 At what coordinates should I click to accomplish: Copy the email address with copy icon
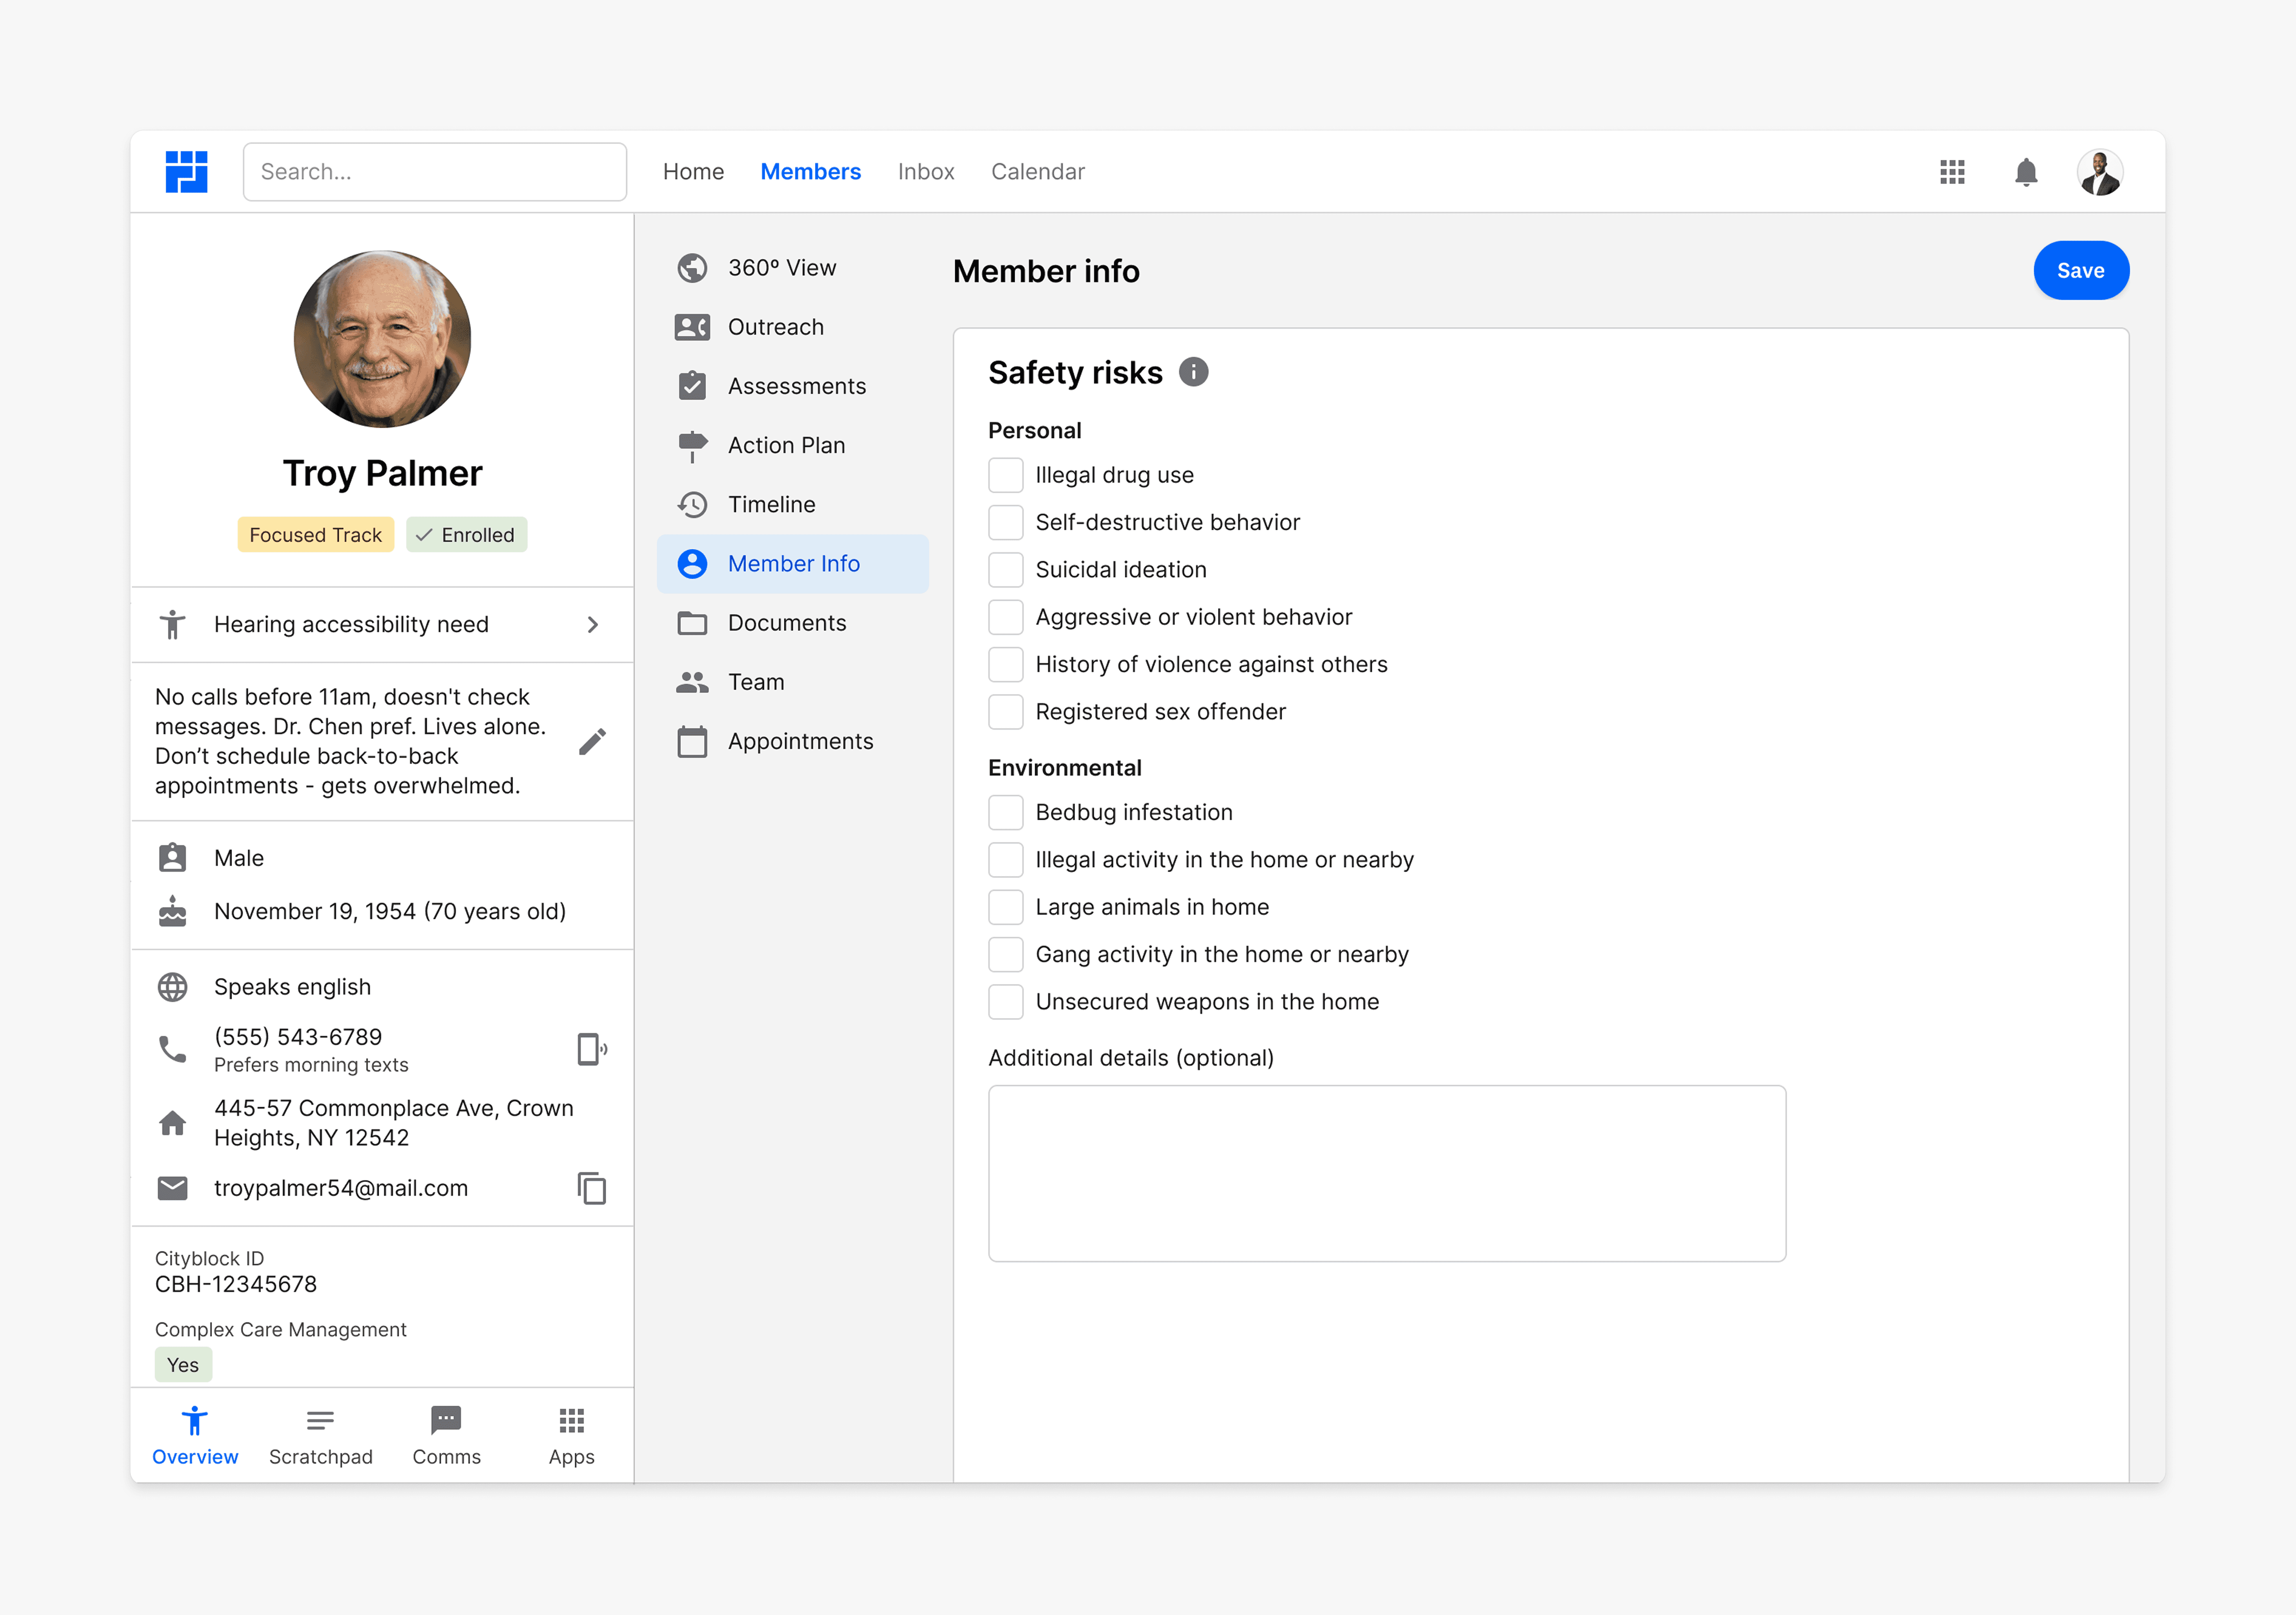(x=592, y=1188)
